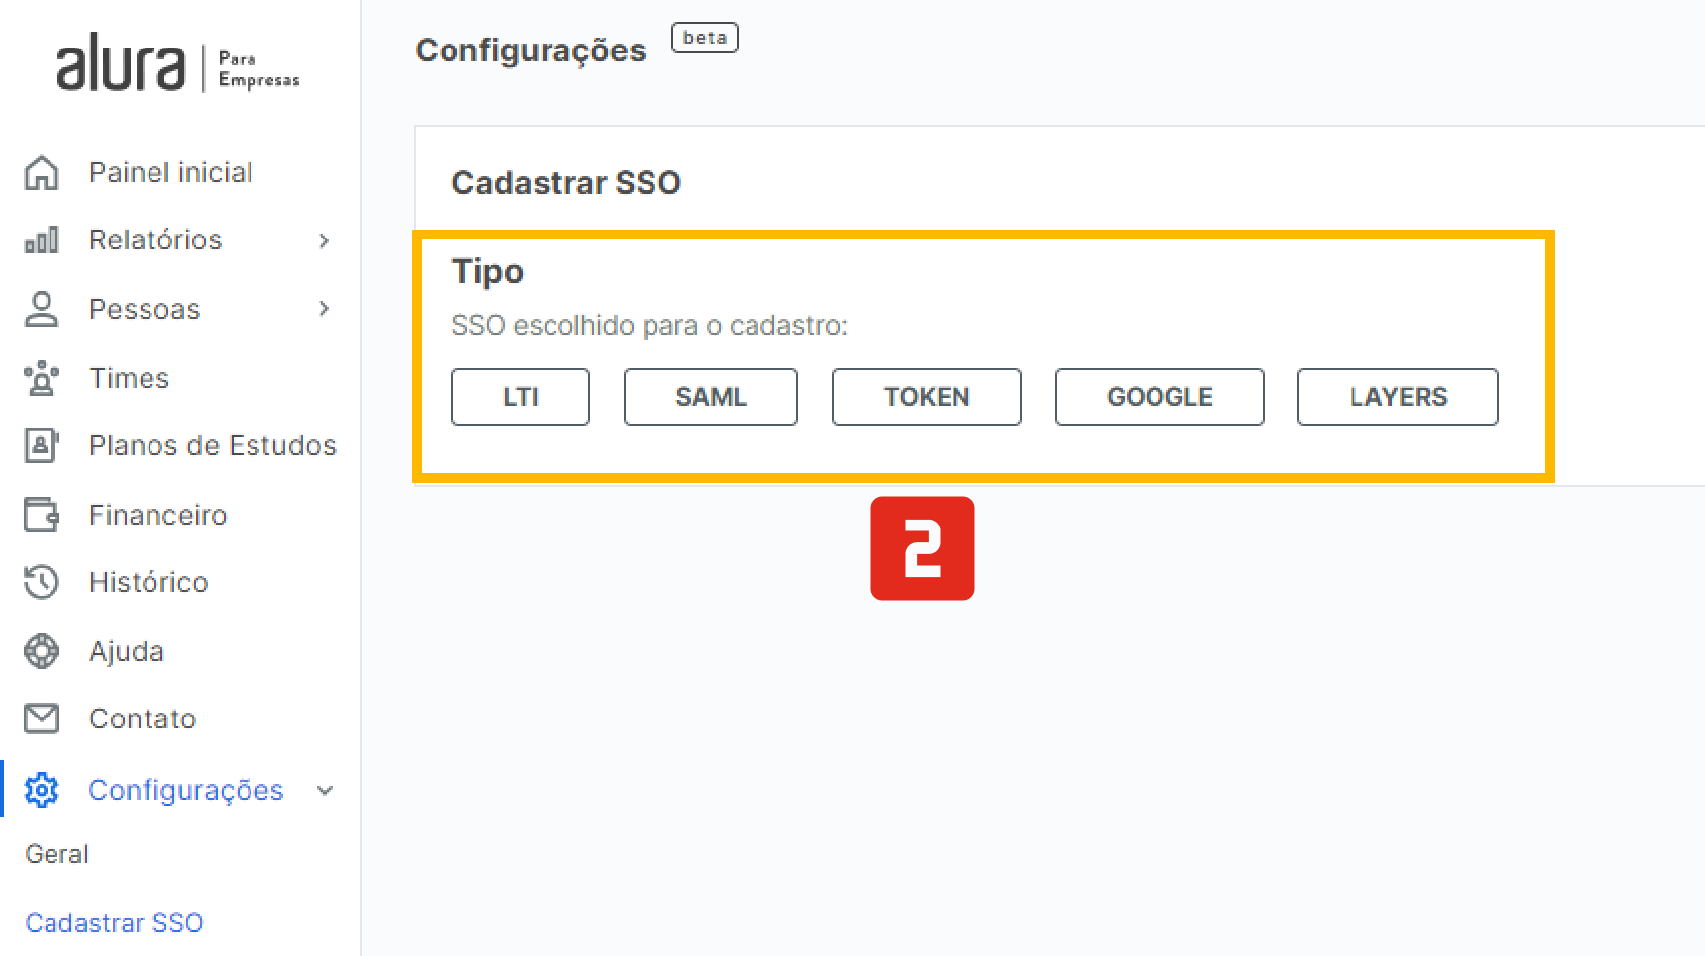The width and height of the screenshot is (1705, 956).
Task: Click the Relatórios bar chart icon
Action: pyautogui.click(x=42, y=239)
